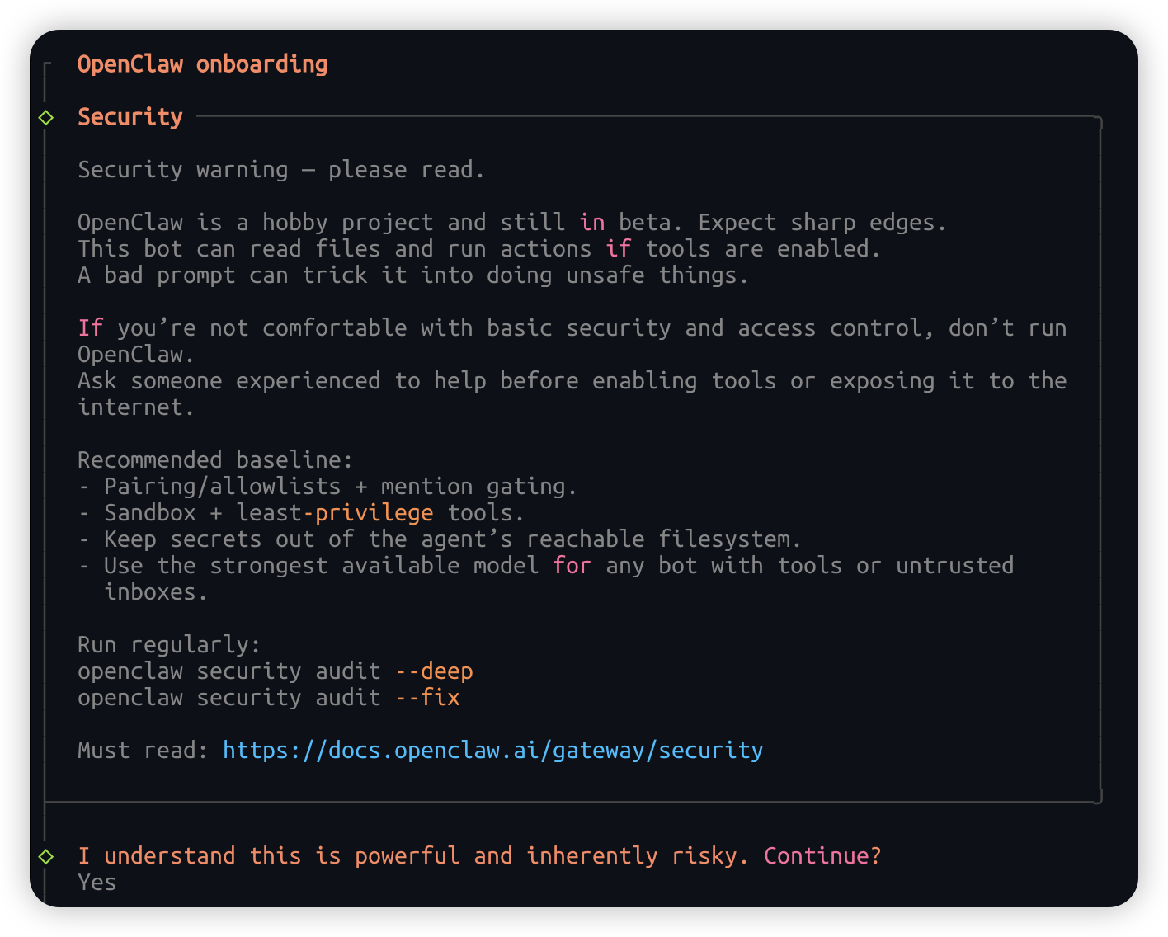Click the pink "Continue?" prompt text
Image resolution: width=1168 pixels, height=937 pixels.
(822, 855)
